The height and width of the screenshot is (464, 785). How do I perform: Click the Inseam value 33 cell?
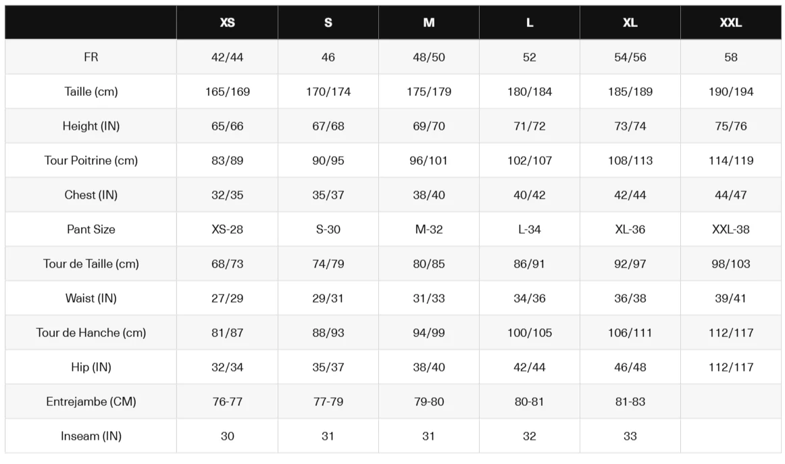point(630,436)
